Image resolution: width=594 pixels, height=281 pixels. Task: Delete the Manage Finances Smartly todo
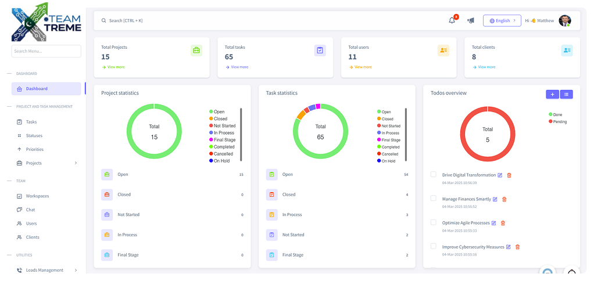click(504, 199)
